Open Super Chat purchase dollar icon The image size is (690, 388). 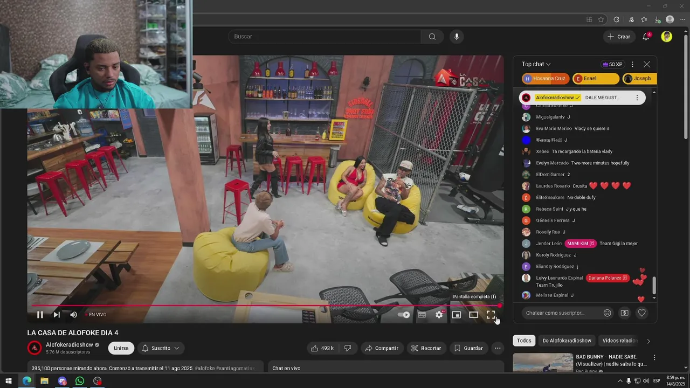pos(624,313)
